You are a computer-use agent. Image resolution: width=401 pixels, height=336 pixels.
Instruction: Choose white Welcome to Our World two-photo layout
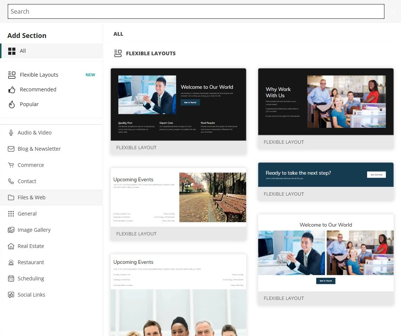pos(325,259)
